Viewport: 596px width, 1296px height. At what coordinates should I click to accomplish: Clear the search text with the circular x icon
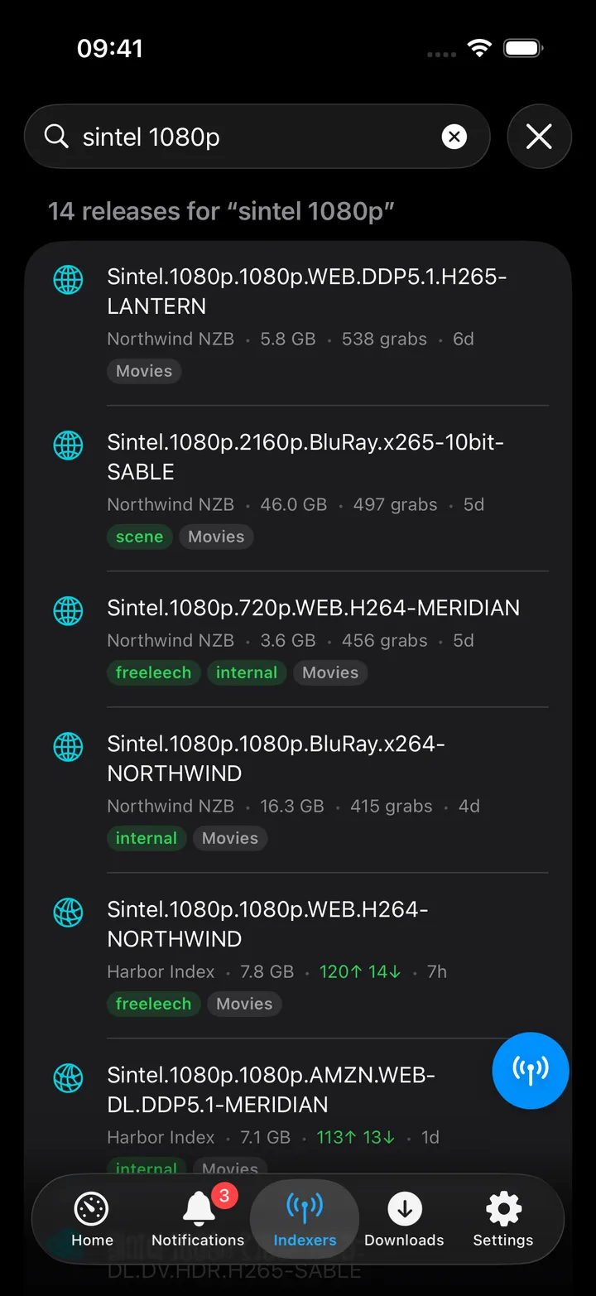tap(454, 137)
